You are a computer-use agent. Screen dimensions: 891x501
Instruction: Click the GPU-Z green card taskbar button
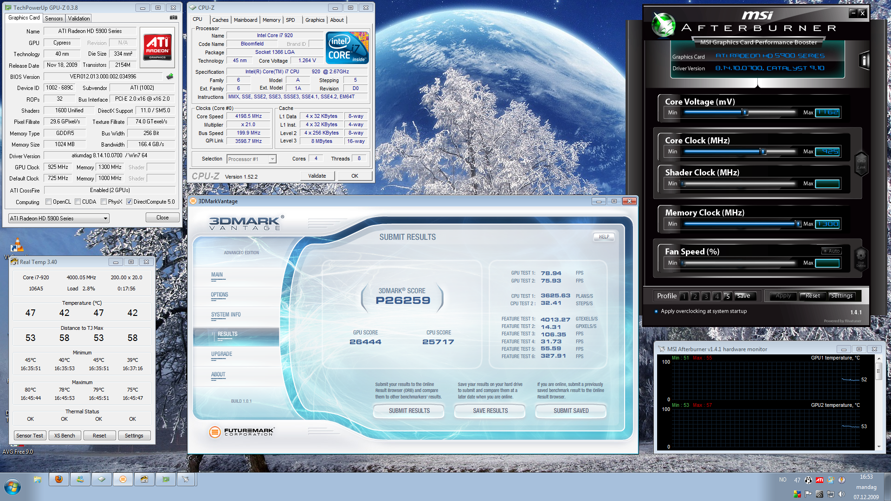(166, 479)
